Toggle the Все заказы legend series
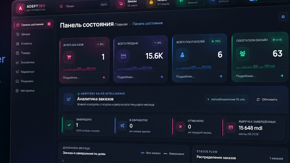290x163 pixels. pyautogui.click(x=151, y=153)
